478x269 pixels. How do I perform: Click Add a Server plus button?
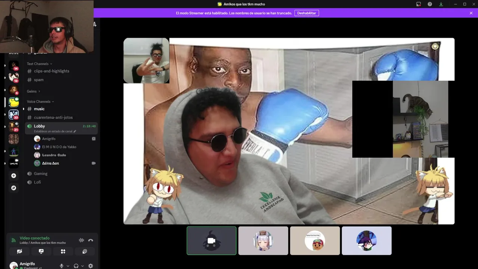point(14,176)
